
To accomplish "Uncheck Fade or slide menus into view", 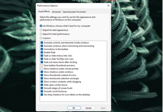I will (x=42, y=56).
